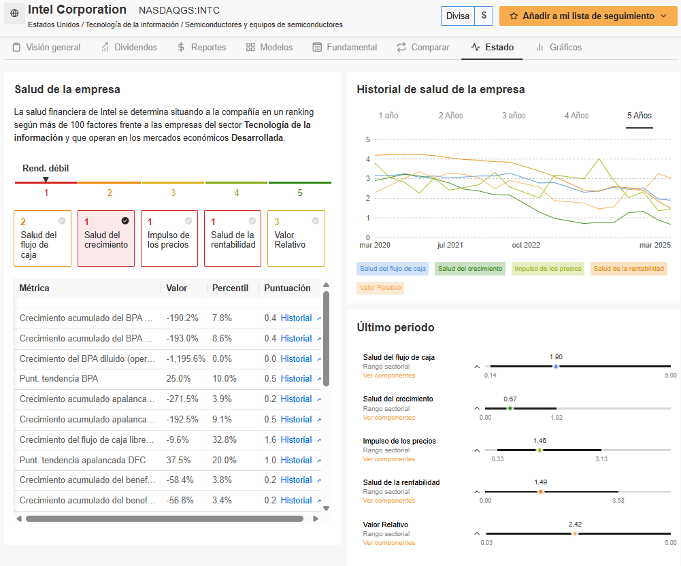This screenshot has width=681, height=566.
Task: Click the table scroll-down arrow icon
Action: [326, 508]
